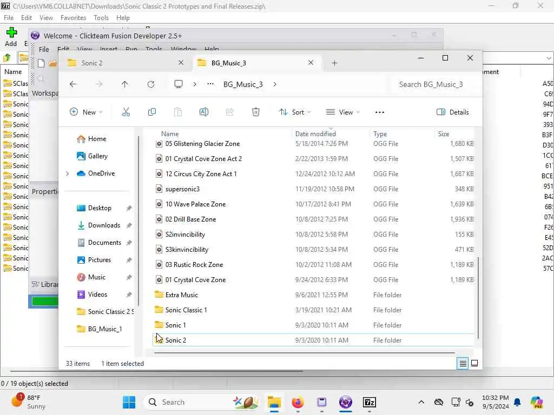Select the supersonic3 OGG file

click(x=314, y=189)
